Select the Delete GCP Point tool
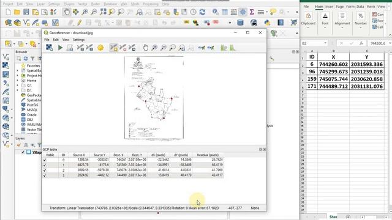The width and height of the screenshot is (392, 220). (x=123, y=48)
